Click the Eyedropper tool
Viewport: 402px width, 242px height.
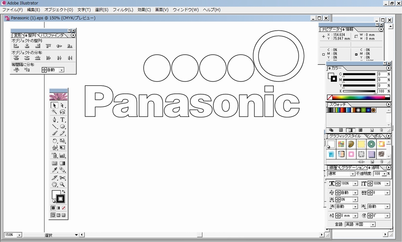point(55,170)
